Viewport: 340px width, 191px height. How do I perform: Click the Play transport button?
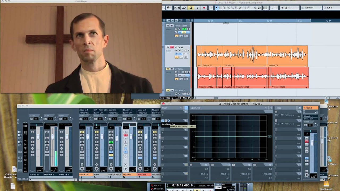(198, 8)
